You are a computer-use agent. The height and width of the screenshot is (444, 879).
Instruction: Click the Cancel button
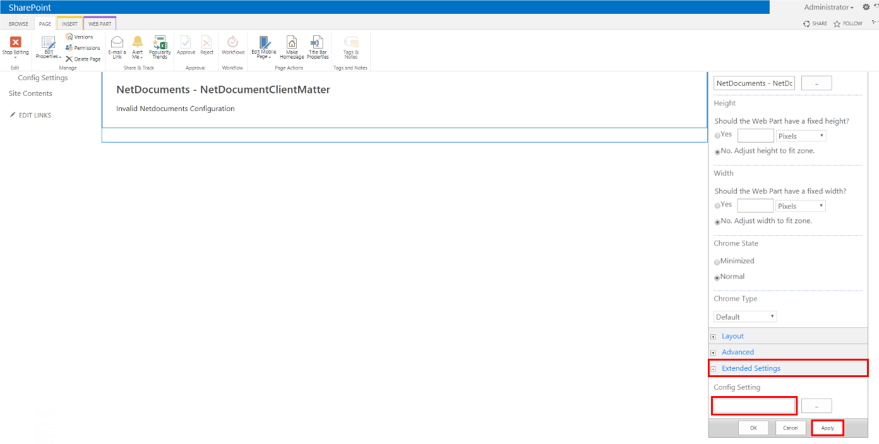pyautogui.click(x=791, y=428)
